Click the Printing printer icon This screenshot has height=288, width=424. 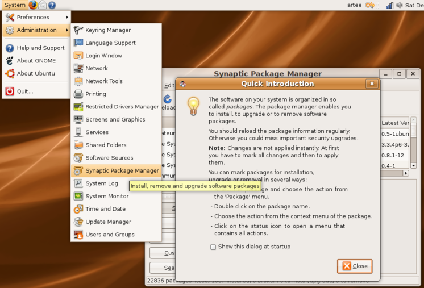78,94
